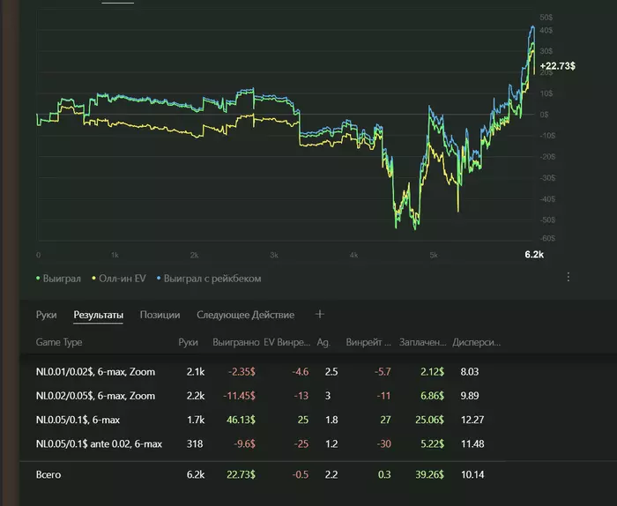This screenshot has width=617, height=506.
Task: Select the NL0.02/0.05$ 6-max Zoom row
Action: coord(95,397)
